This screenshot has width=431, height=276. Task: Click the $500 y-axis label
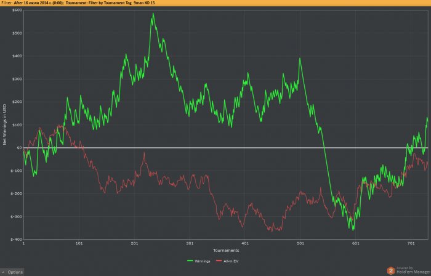click(17, 33)
